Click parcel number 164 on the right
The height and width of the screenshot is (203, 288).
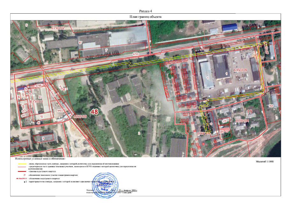[x=271, y=106]
